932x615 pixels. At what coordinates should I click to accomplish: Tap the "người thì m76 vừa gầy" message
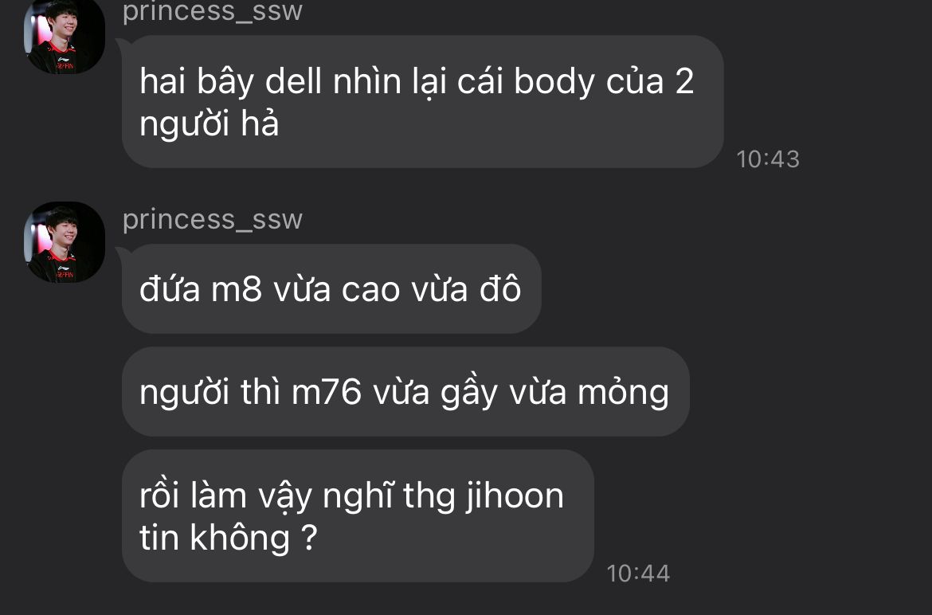(x=405, y=392)
